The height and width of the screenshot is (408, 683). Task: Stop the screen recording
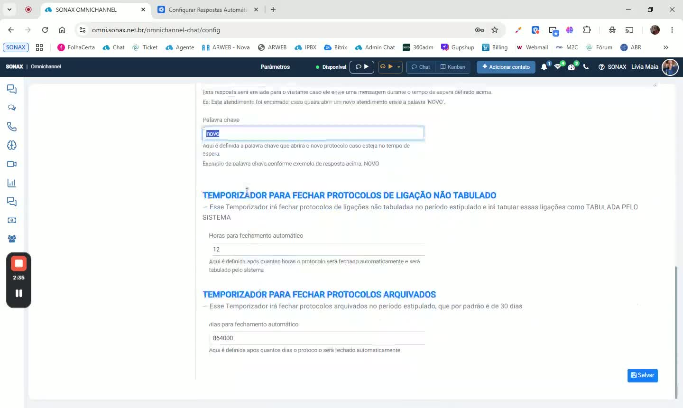click(19, 263)
